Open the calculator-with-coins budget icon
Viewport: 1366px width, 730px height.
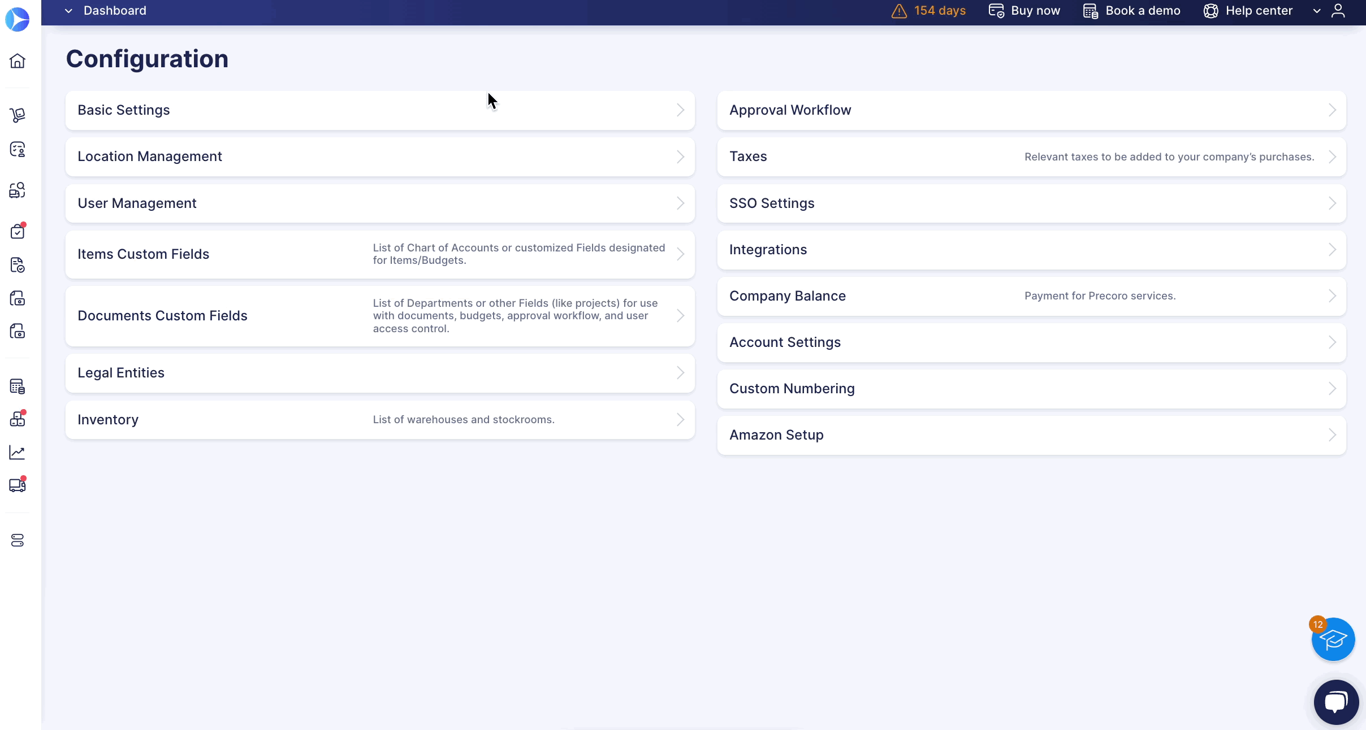pyautogui.click(x=18, y=386)
